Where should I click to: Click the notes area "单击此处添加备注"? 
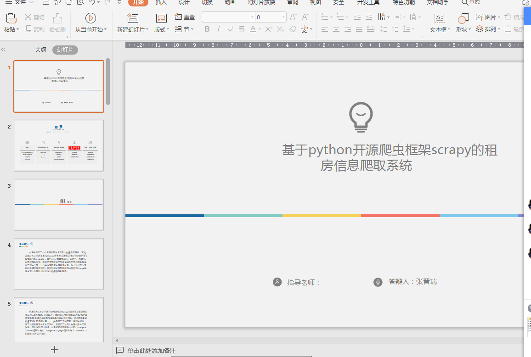[152, 351]
